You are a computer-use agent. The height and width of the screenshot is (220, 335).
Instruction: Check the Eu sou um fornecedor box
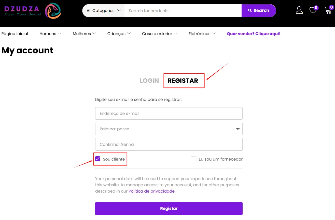tap(193, 159)
